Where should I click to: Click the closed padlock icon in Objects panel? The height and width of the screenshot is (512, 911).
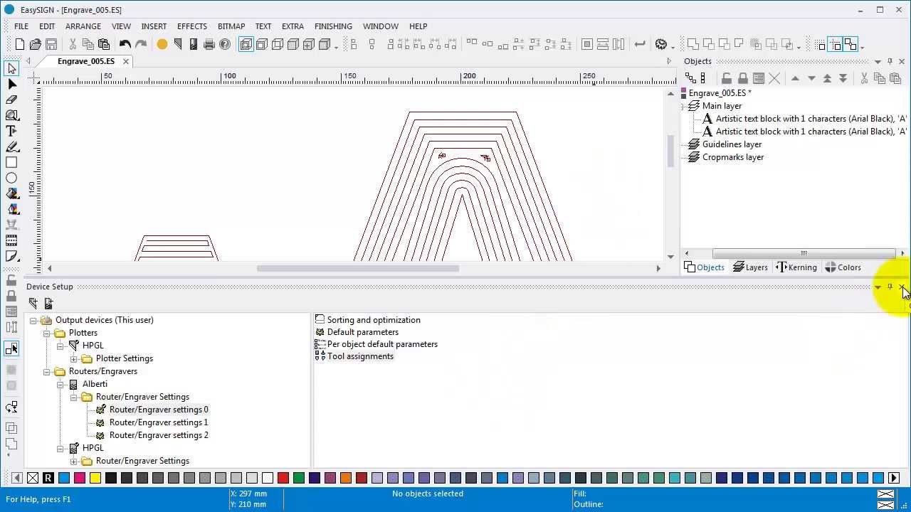point(742,78)
